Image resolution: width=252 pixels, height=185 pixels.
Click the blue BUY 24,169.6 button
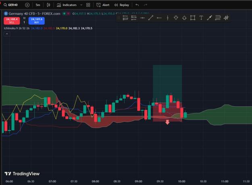pyautogui.click(x=37, y=21)
